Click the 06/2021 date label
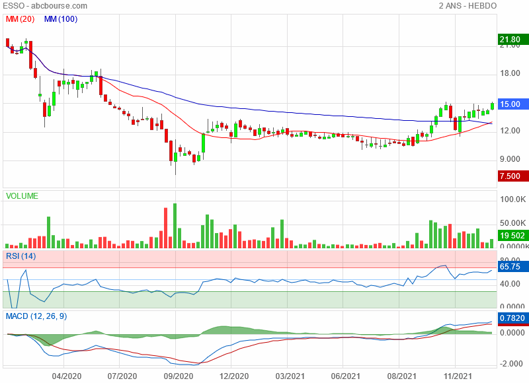 [345, 376]
